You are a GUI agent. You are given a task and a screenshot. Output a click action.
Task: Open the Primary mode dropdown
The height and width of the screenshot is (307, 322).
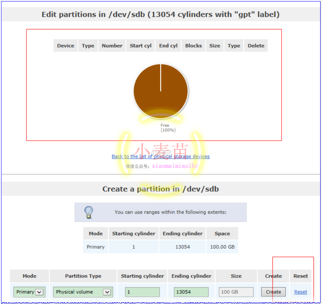(29, 292)
